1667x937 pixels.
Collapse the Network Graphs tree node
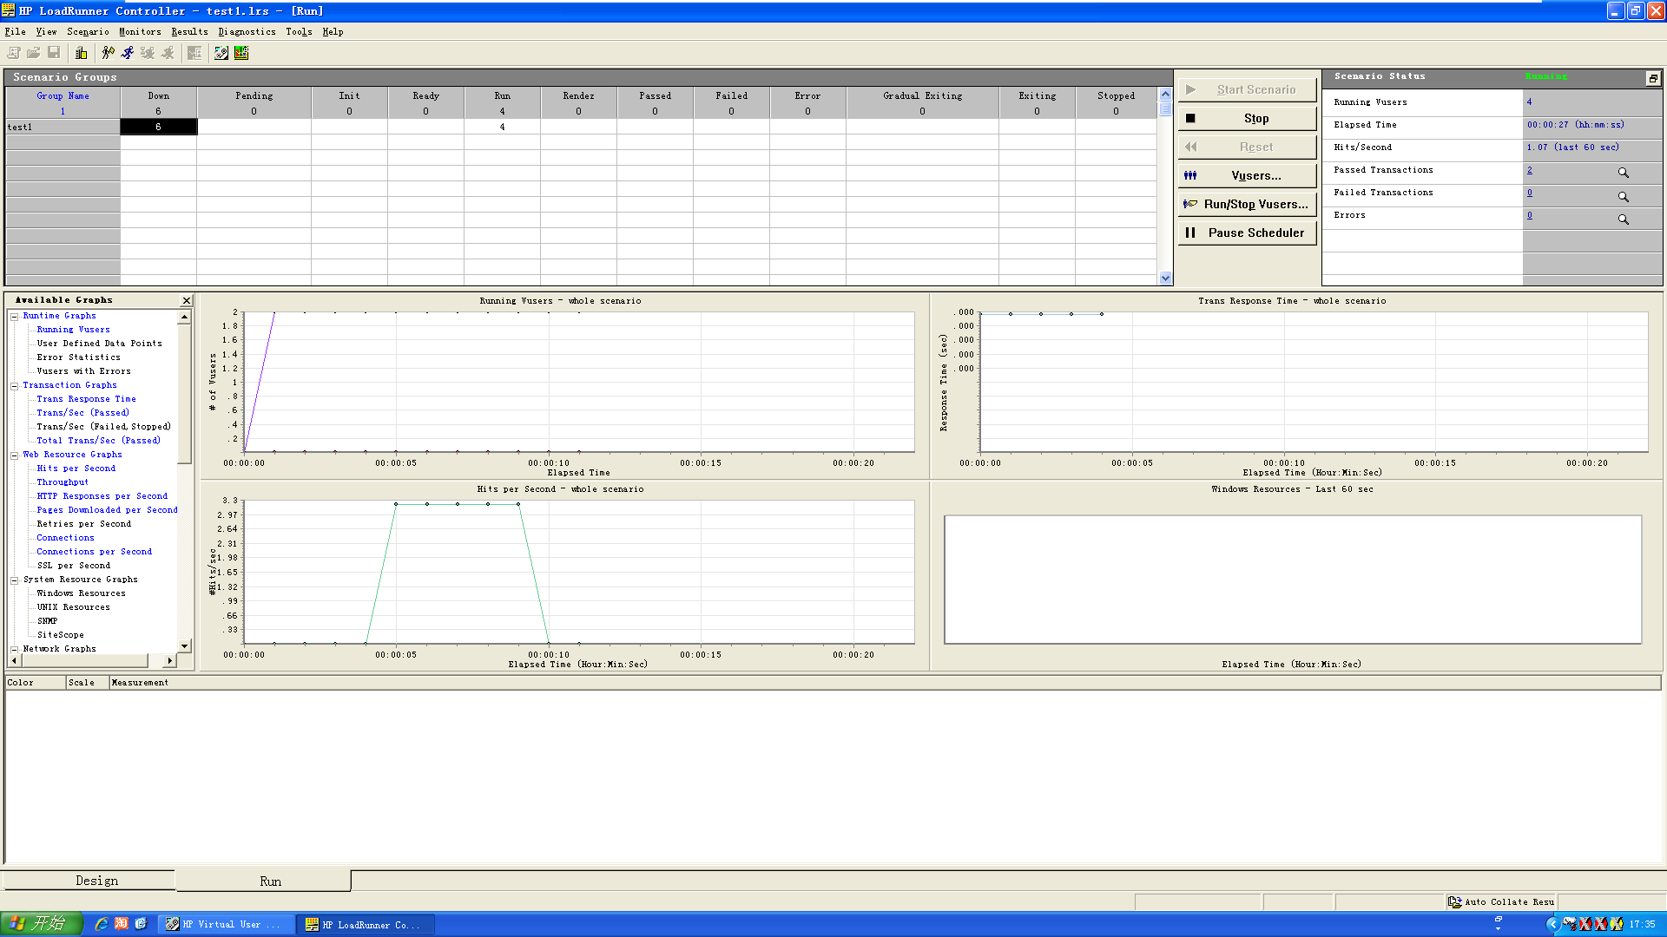coord(15,650)
